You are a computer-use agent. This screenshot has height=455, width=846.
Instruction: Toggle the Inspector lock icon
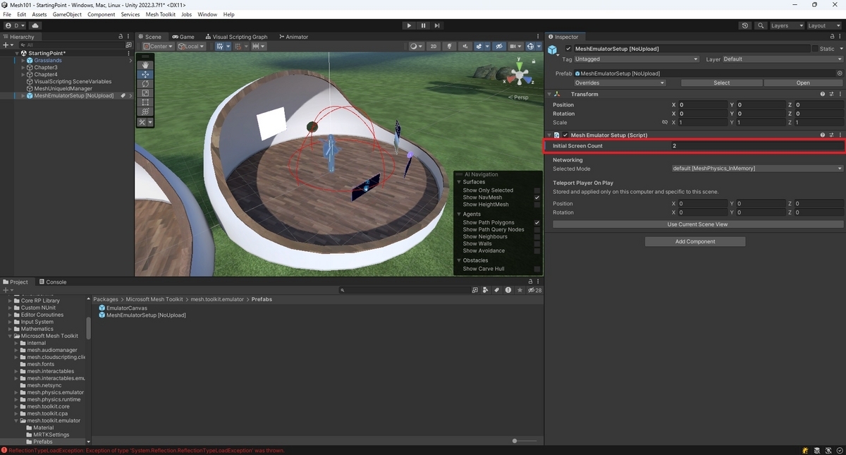click(830, 37)
